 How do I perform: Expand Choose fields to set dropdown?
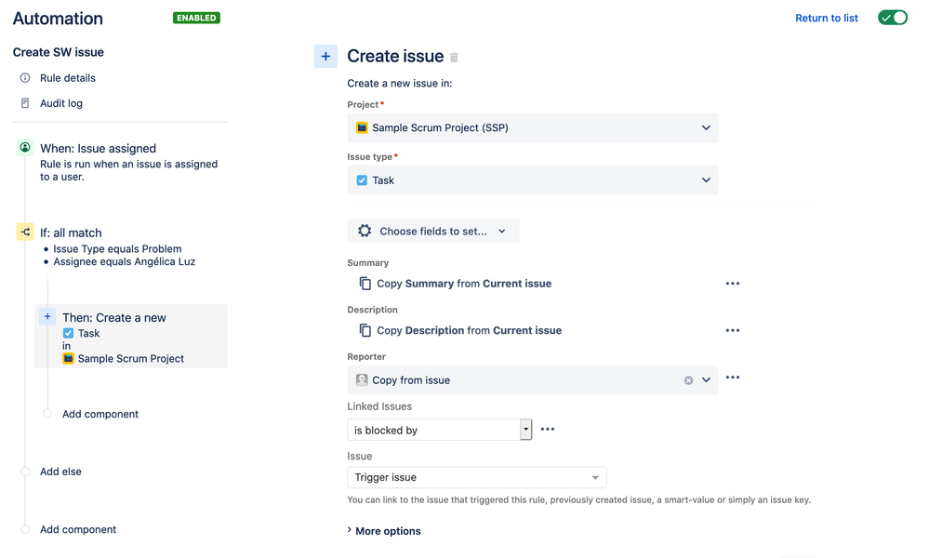coord(433,231)
